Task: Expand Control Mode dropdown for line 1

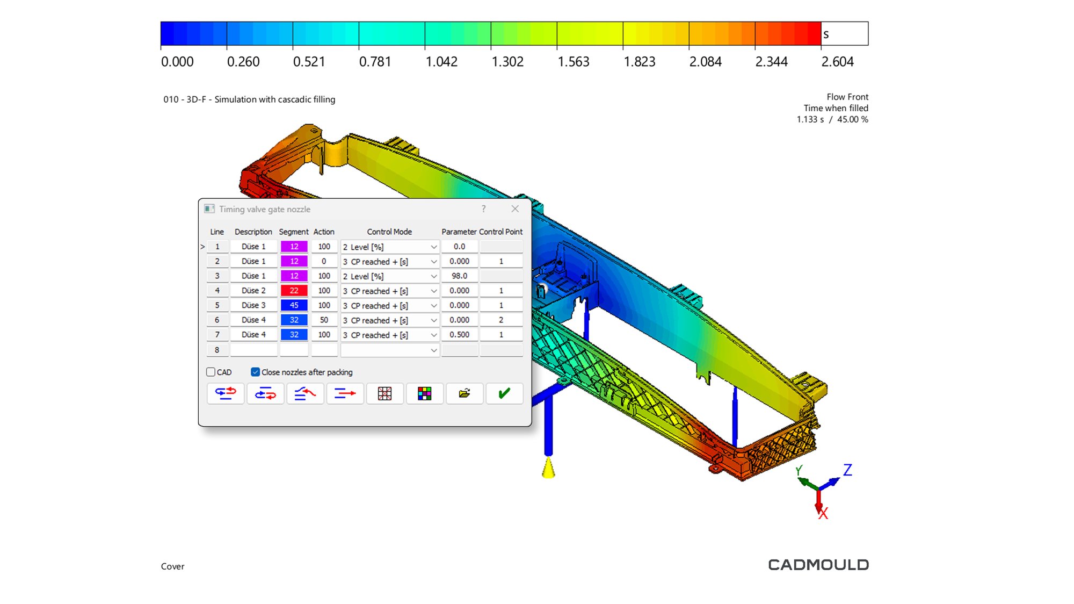Action: pyautogui.click(x=433, y=247)
